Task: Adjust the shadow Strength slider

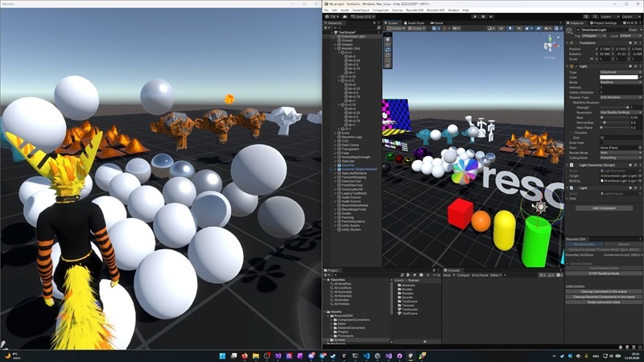Action: coord(613,108)
